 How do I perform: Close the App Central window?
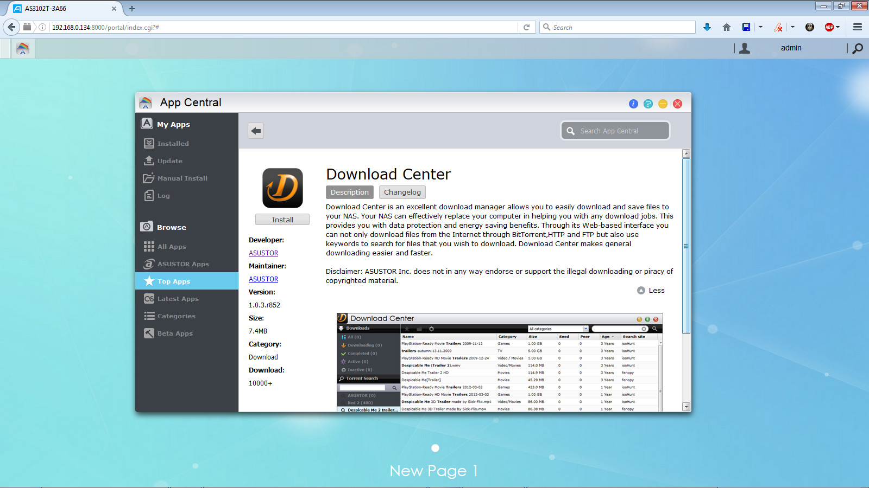point(677,104)
